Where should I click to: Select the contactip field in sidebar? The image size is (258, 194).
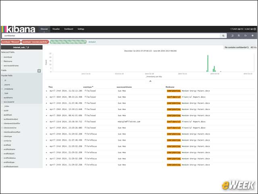point(7,141)
